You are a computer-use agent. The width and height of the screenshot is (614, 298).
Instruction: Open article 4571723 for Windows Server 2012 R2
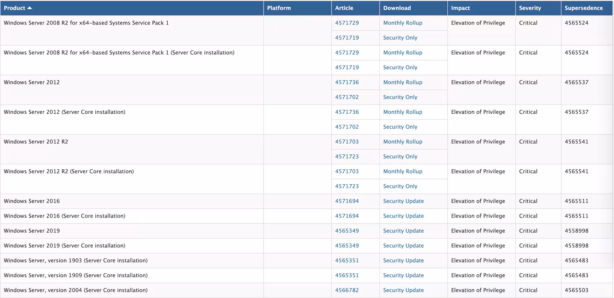point(347,156)
